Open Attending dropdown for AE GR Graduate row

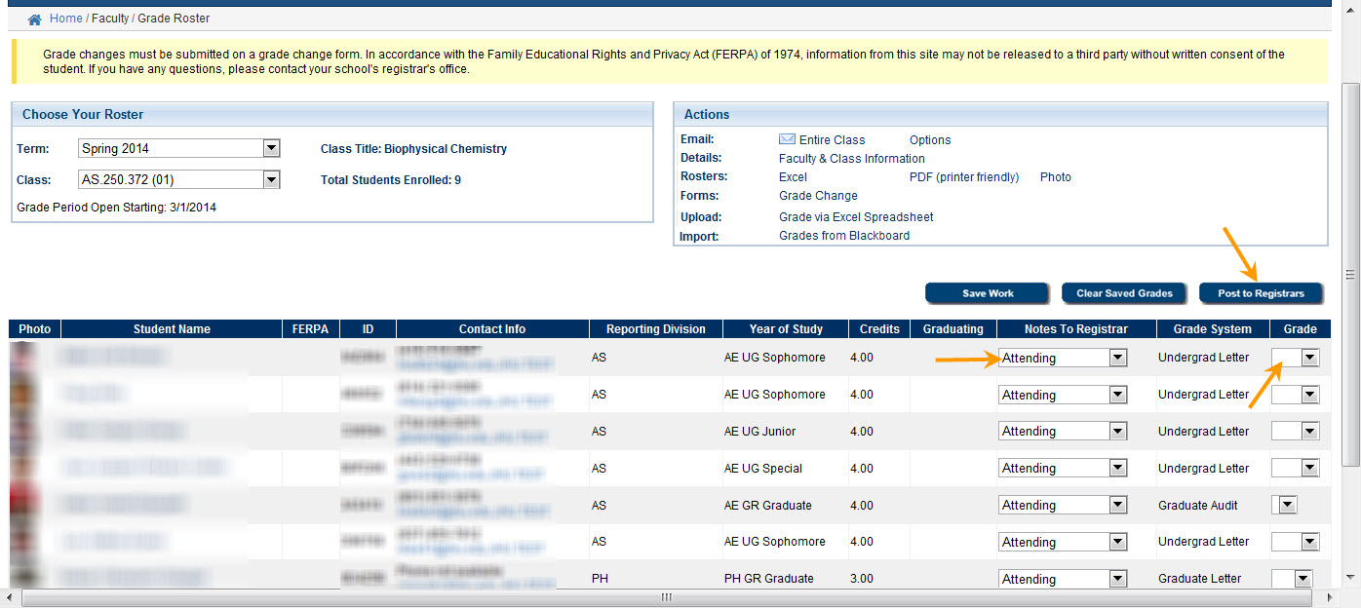tap(1063, 505)
